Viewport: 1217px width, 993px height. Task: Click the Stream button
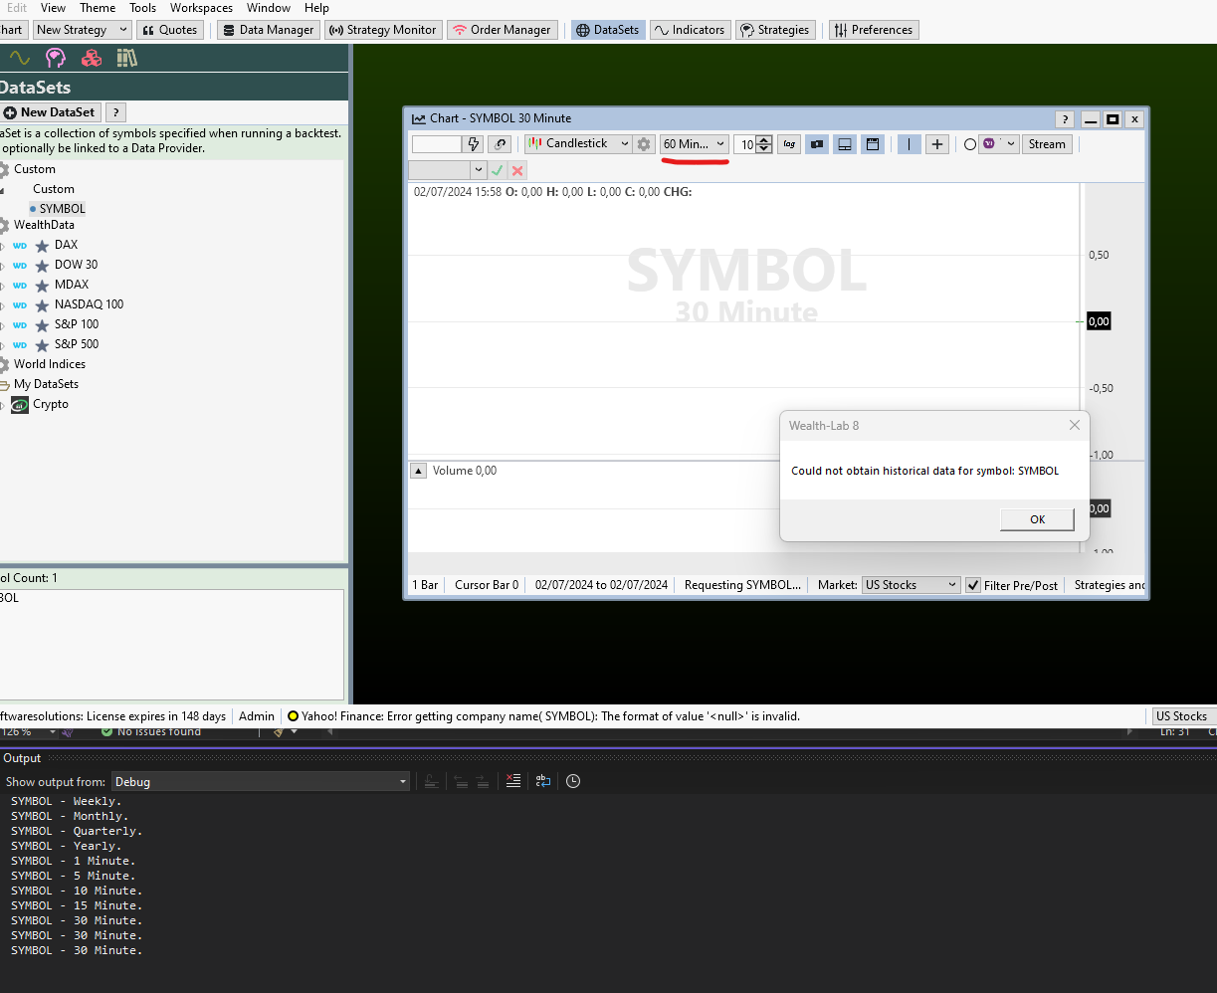coord(1047,144)
